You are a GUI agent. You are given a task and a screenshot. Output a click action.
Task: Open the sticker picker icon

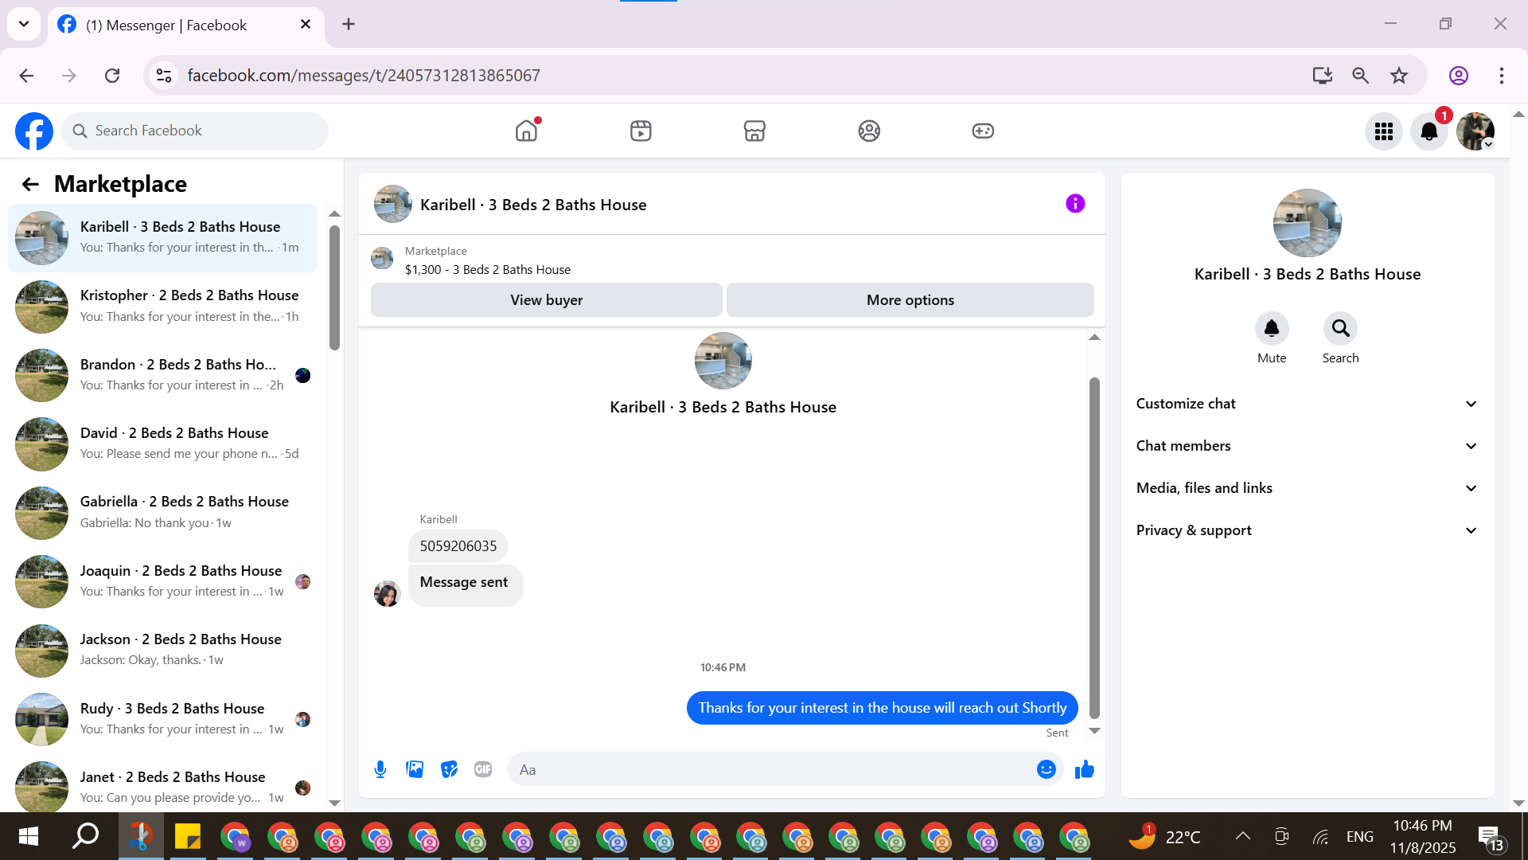click(x=449, y=769)
